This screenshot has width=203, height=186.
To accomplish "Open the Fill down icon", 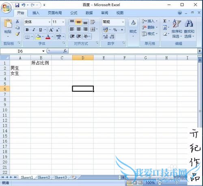I will tap(165, 27).
